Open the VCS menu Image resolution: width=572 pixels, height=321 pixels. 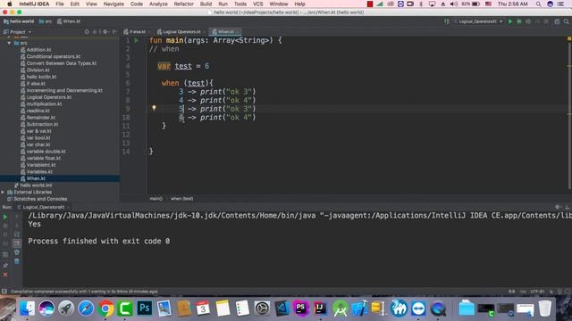point(257,4)
